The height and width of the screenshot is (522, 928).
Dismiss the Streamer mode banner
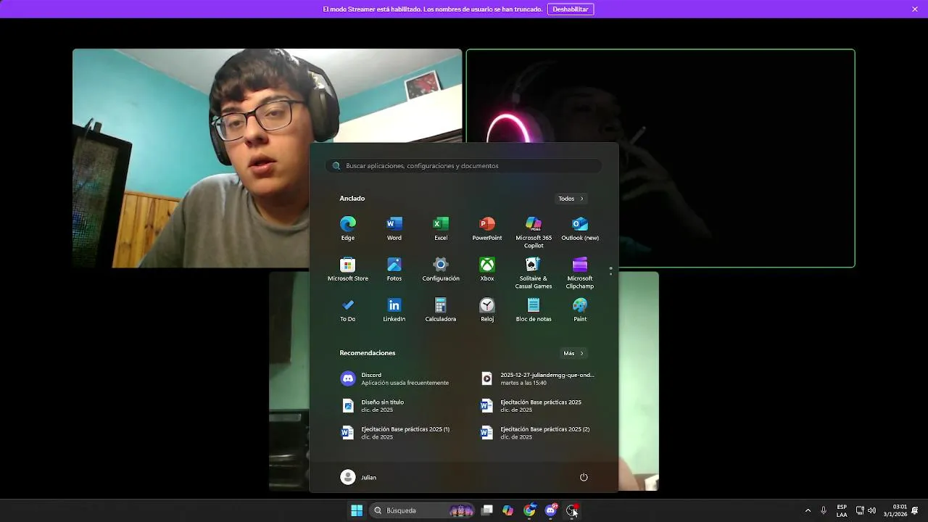pyautogui.click(x=915, y=9)
